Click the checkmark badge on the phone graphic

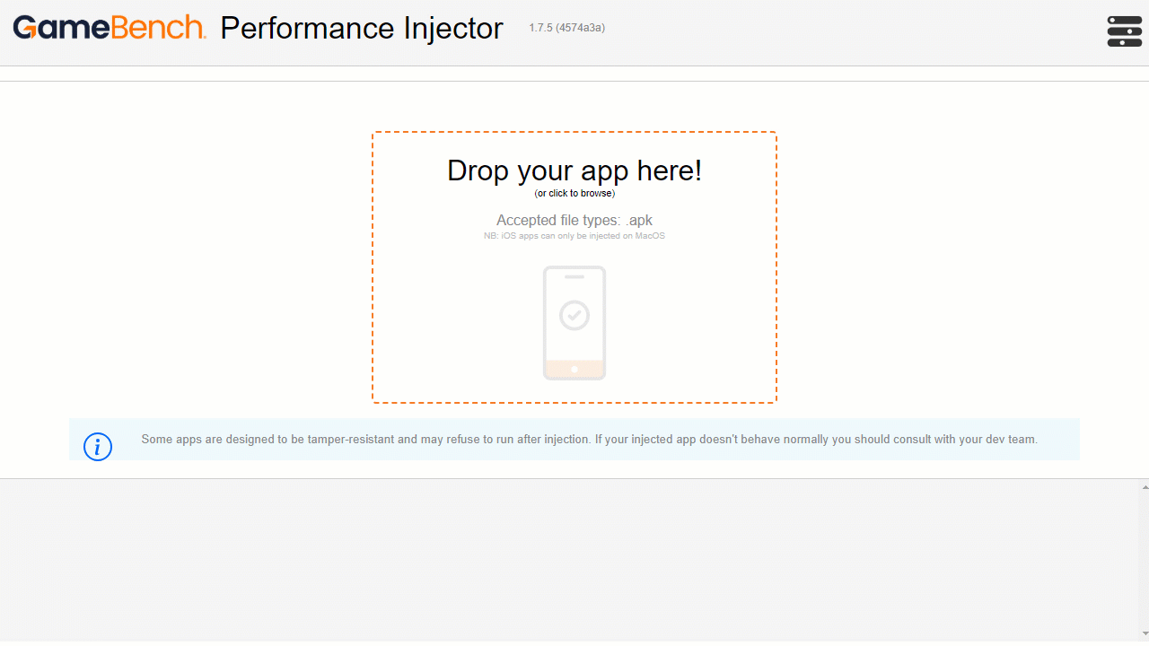click(x=574, y=314)
